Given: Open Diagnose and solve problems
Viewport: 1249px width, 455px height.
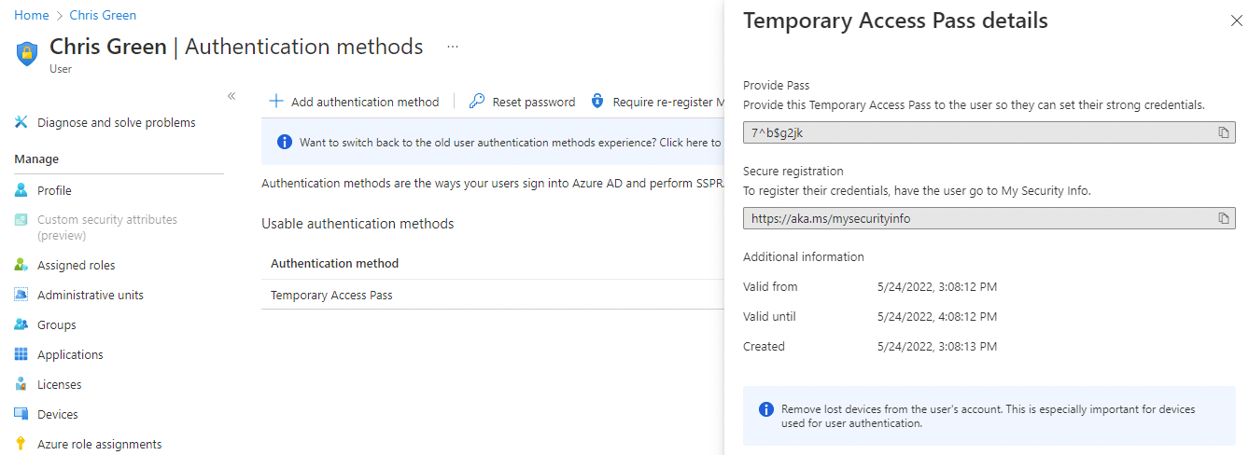Looking at the screenshot, I should 116,123.
